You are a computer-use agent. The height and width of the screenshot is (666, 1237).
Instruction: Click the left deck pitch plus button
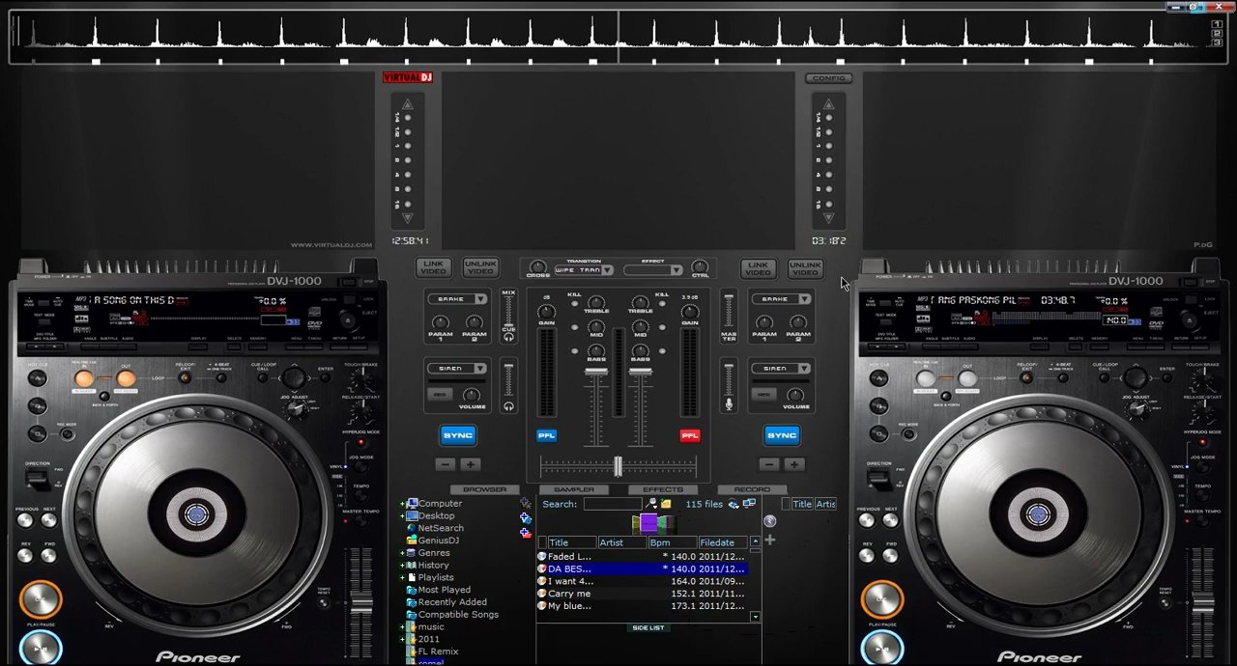coord(470,464)
